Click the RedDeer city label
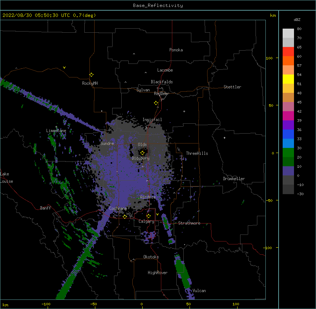Viewport: 316px width, 309px height. point(161,94)
